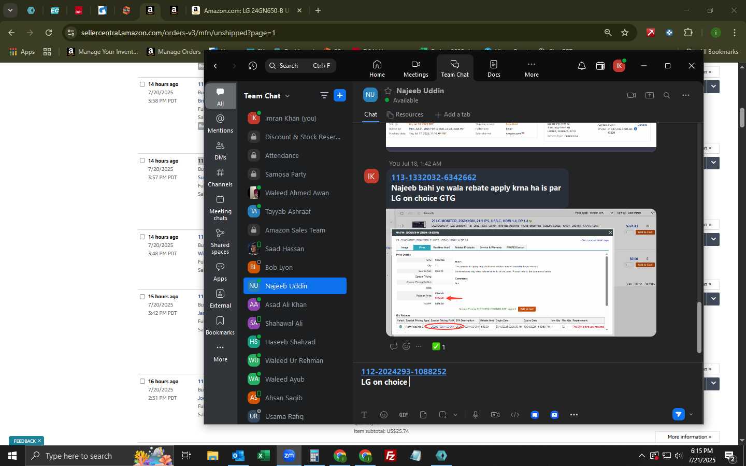Open Manage Orders bookmark
Image resolution: width=746 pixels, height=466 pixels.
tap(174, 51)
